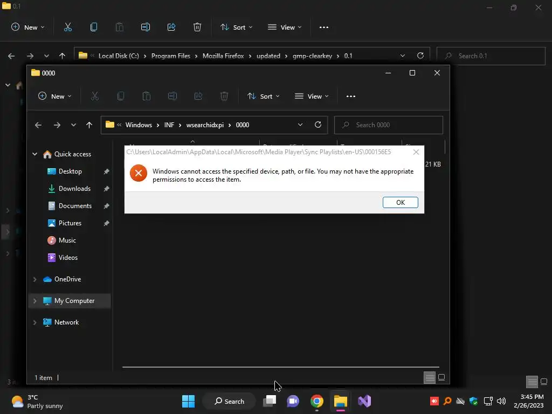
Task: Open New menu in 0000 window
Action: point(54,96)
